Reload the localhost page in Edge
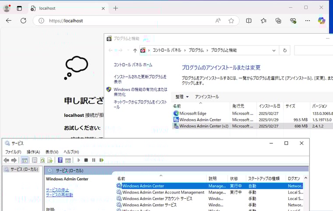The height and width of the screenshot is (211, 333). 23,21
